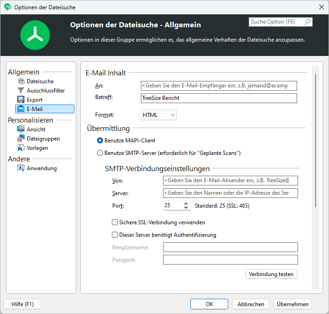
Task: Open Hilfe (F1) help button
Action: [23, 304]
